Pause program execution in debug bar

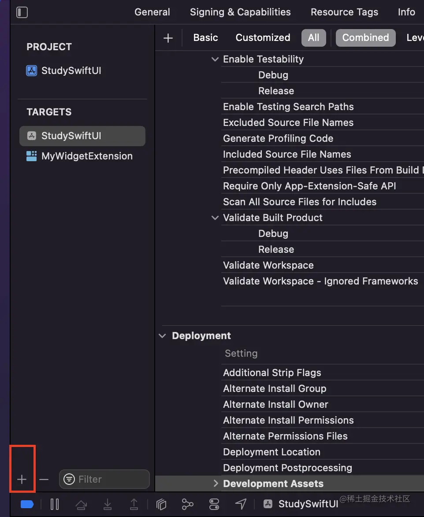pyautogui.click(x=55, y=504)
